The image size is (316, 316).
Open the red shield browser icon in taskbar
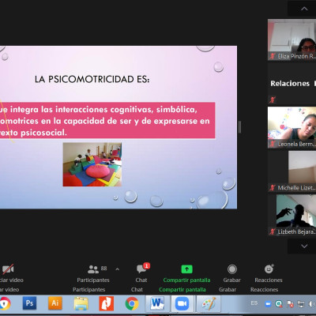pos(5,303)
